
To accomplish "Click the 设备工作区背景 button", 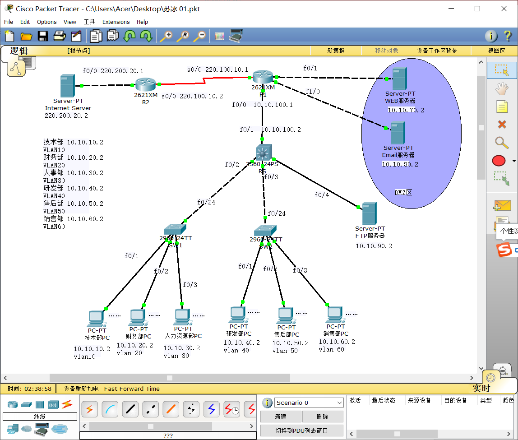I will tap(437, 51).
